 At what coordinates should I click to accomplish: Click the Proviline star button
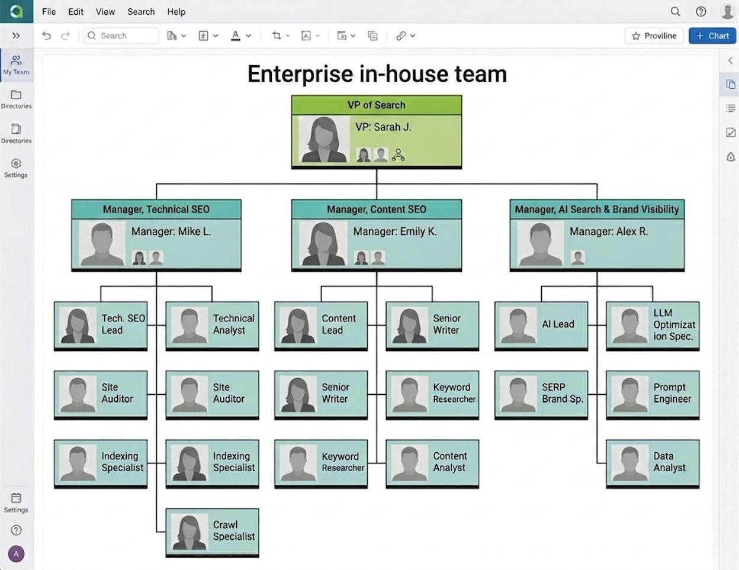654,36
